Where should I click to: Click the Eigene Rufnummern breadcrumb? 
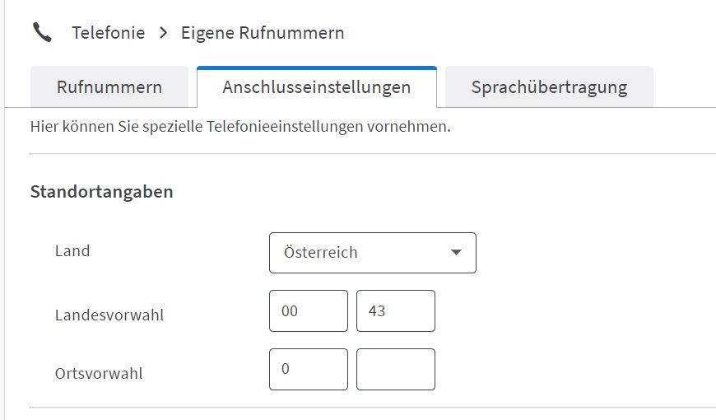(263, 33)
